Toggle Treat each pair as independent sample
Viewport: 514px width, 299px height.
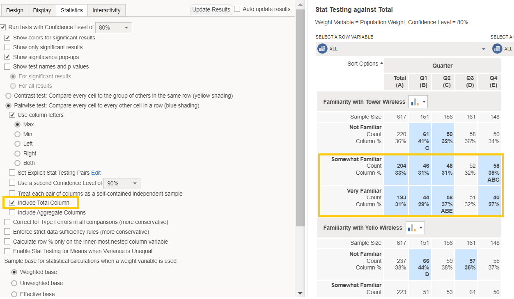[12, 193]
